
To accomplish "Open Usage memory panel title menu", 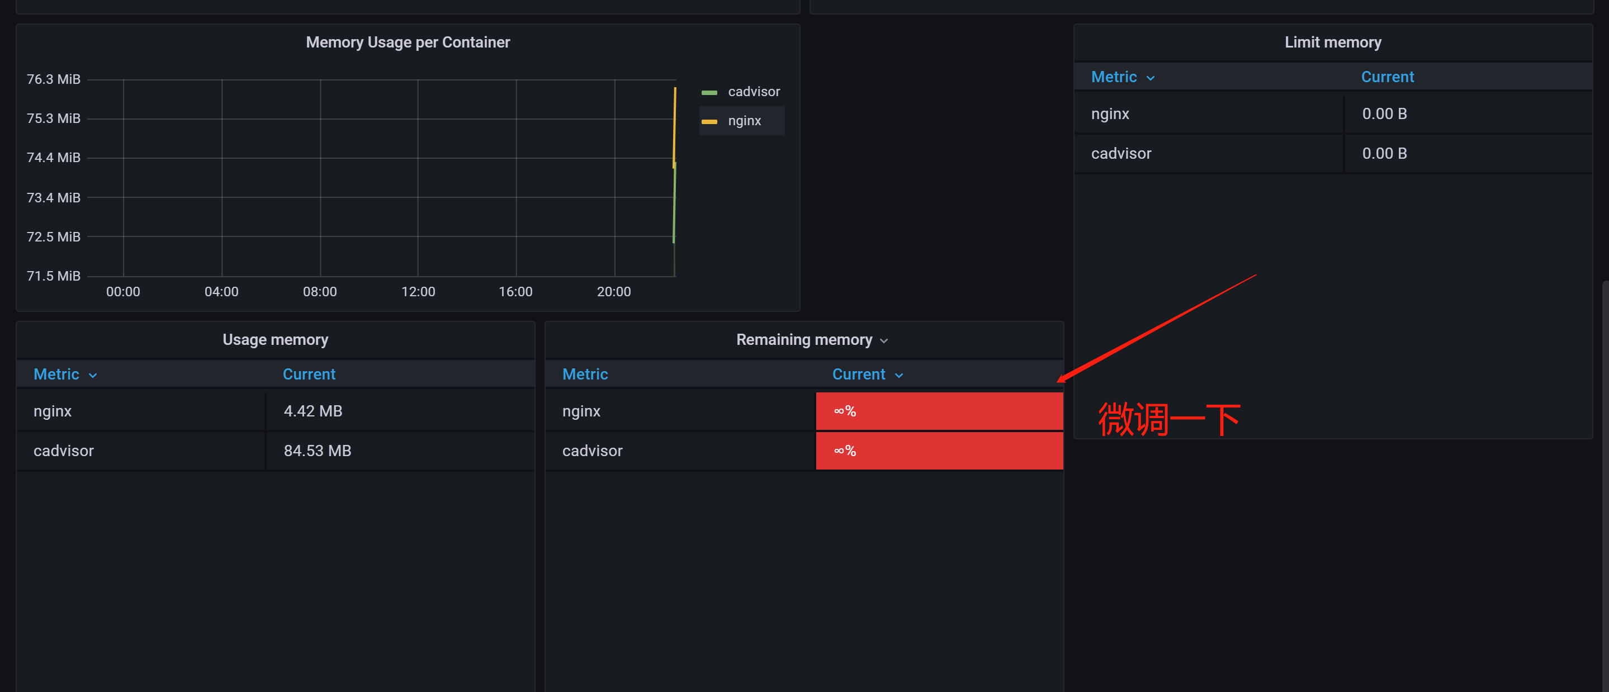I will coord(275,340).
